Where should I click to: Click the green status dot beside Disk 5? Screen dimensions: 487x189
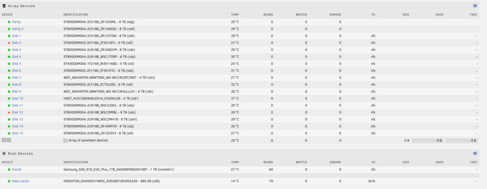pos(9,64)
